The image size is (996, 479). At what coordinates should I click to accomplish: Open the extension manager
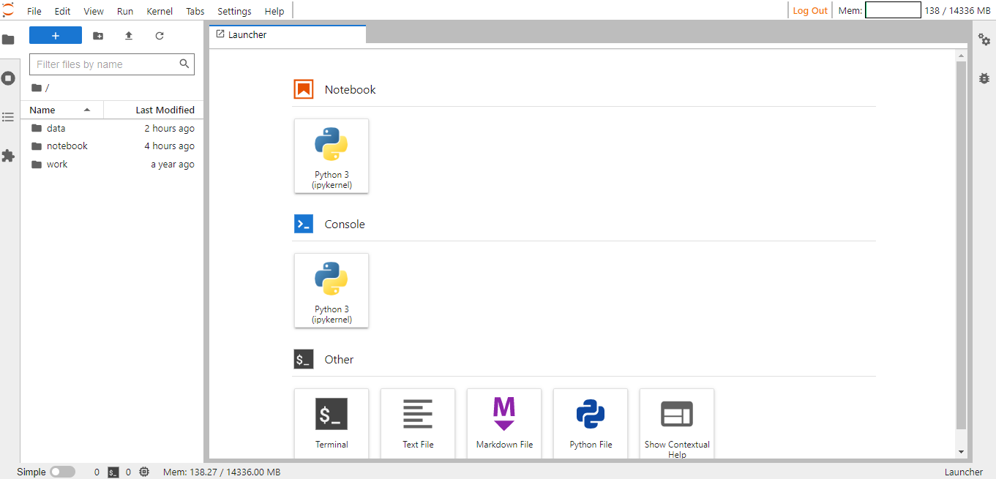[9, 156]
